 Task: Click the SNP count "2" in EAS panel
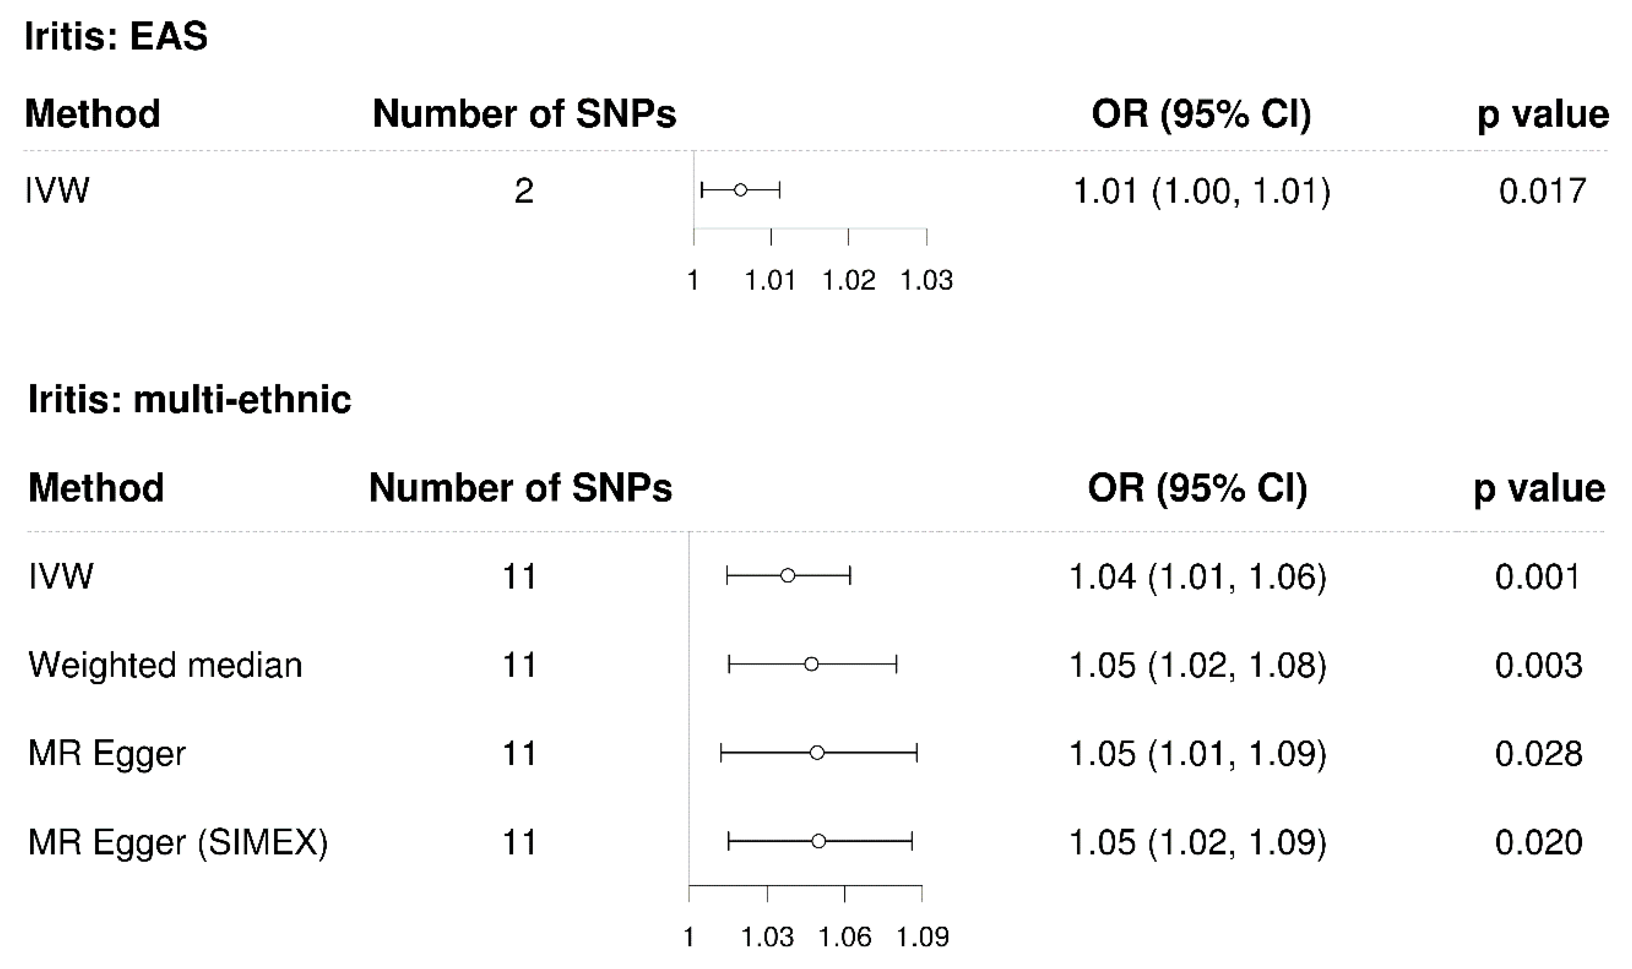coord(524,191)
